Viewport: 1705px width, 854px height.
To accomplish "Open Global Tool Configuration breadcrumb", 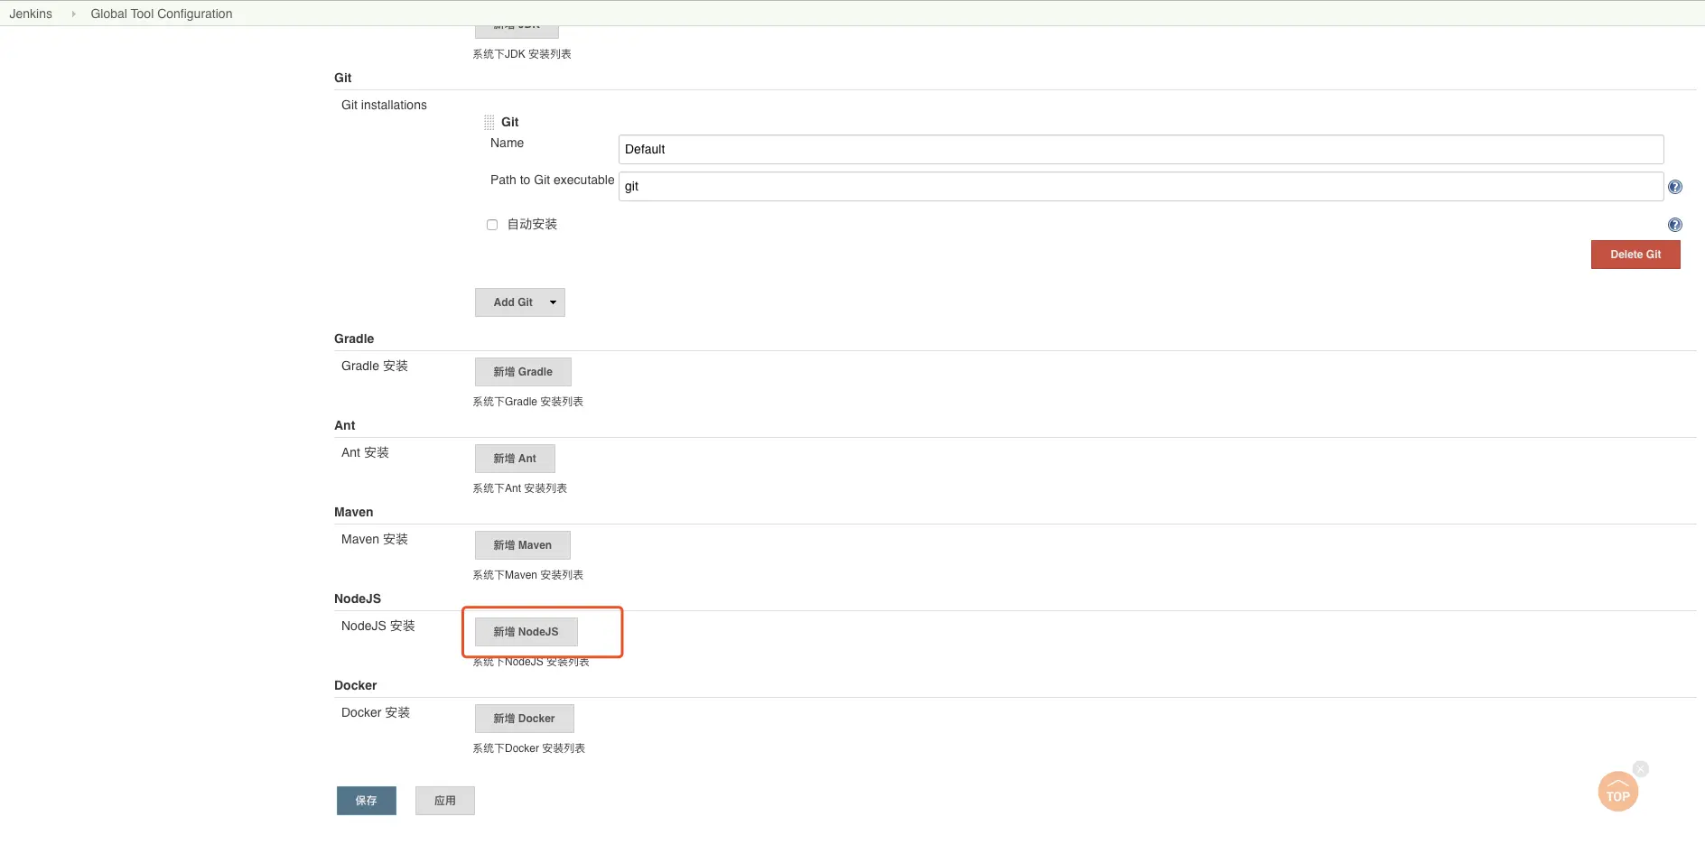I will pyautogui.click(x=162, y=14).
